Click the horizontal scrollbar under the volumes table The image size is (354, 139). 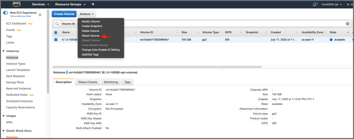157,67
